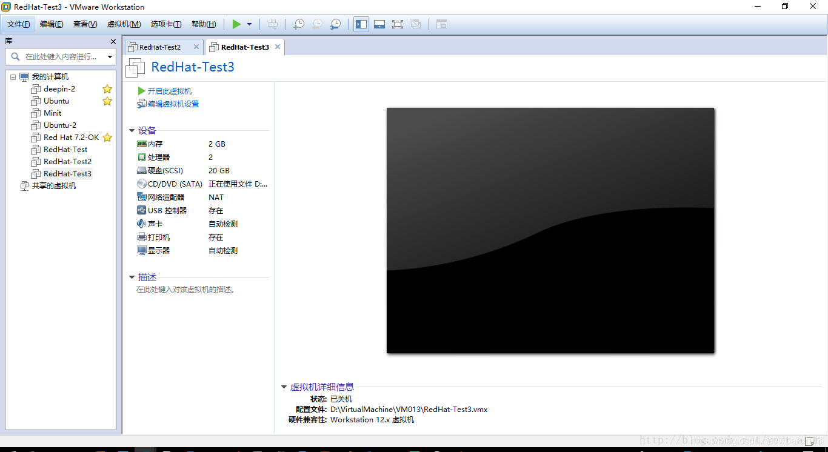Click the CD/DVD (SATA) device icon

142,184
